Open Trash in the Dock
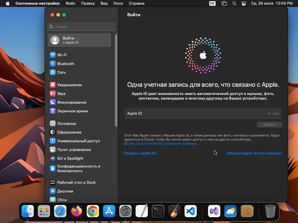Screen dimensions: 298x223 point(270,211)
